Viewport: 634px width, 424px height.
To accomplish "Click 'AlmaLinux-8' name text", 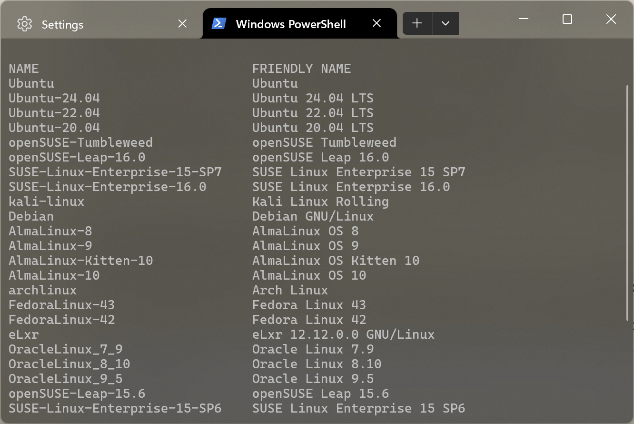I will point(50,231).
